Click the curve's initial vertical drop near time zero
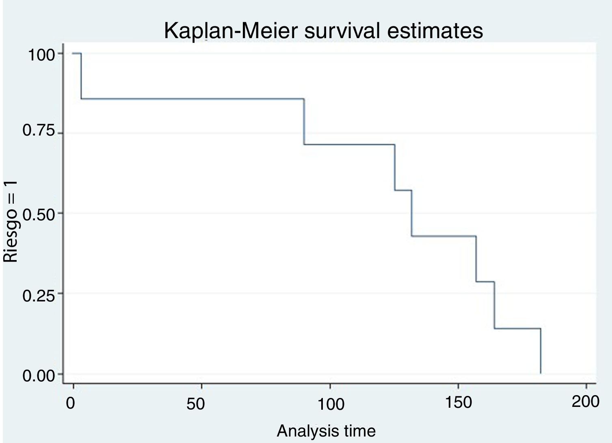The height and width of the screenshot is (443, 612). pos(81,76)
